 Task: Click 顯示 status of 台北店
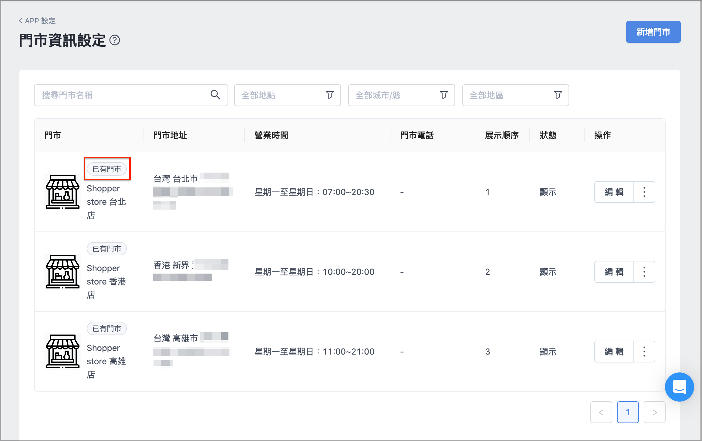[x=548, y=192]
